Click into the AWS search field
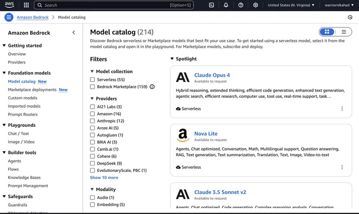The width and height of the screenshot is (359, 214). [114, 5]
